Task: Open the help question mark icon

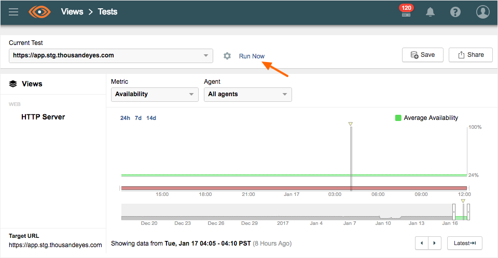Action: tap(455, 12)
